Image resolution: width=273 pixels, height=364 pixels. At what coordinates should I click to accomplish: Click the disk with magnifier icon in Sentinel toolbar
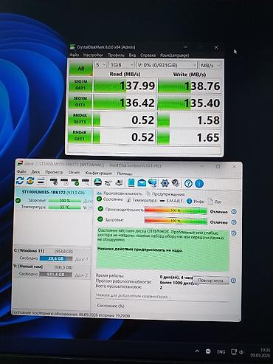[x=86, y=182]
